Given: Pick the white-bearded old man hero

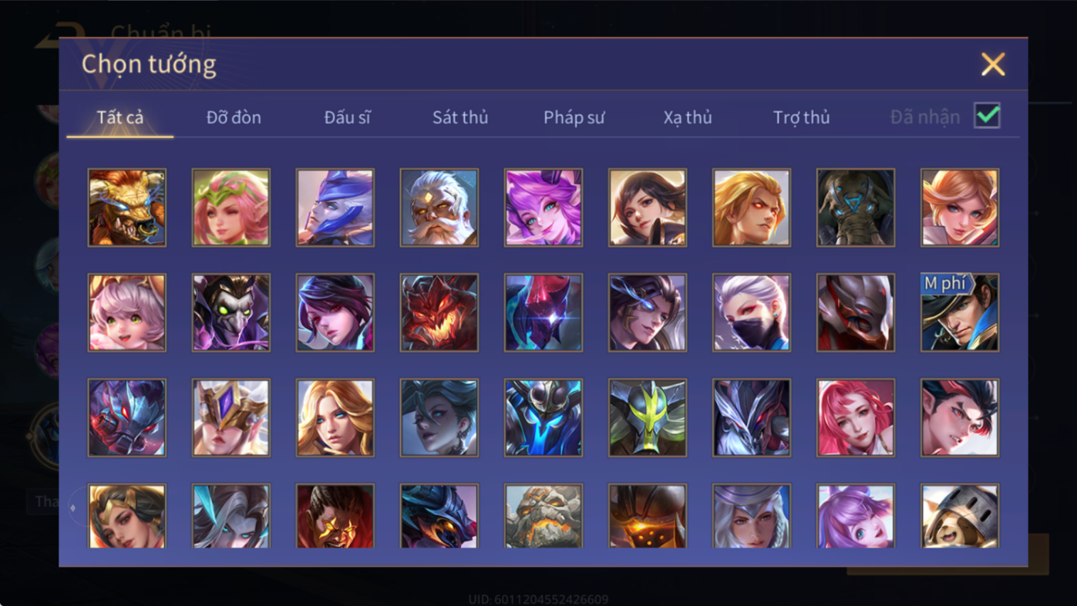Looking at the screenshot, I should click(439, 208).
